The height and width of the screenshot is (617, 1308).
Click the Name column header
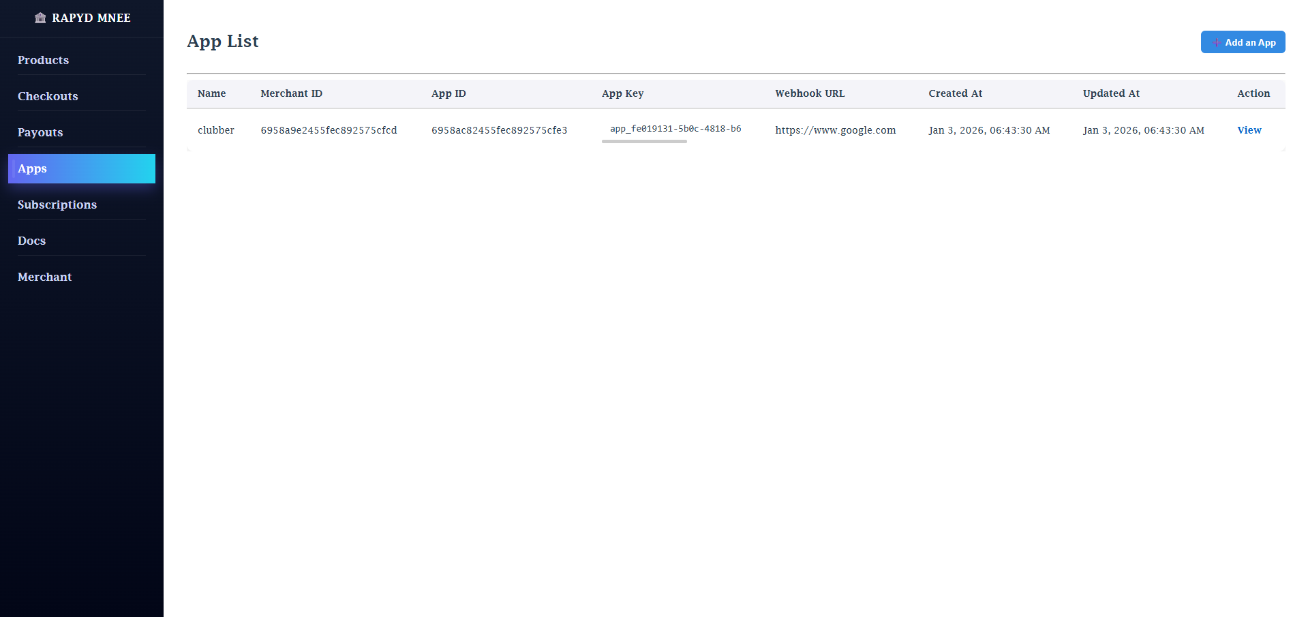click(x=211, y=93)
